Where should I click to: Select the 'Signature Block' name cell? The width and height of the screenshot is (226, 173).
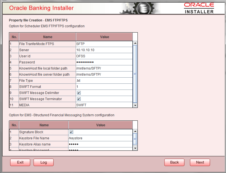coord(43,132)
